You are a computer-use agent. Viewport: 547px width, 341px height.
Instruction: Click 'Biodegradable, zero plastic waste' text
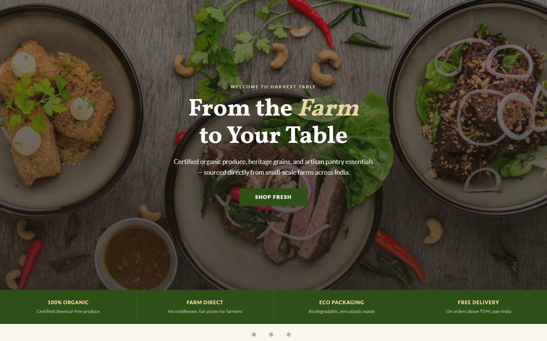tap(341, 311)
